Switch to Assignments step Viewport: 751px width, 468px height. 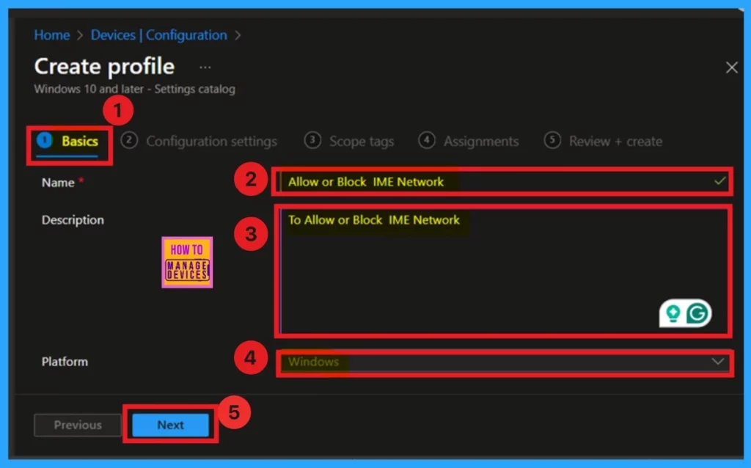pos(469,142)
